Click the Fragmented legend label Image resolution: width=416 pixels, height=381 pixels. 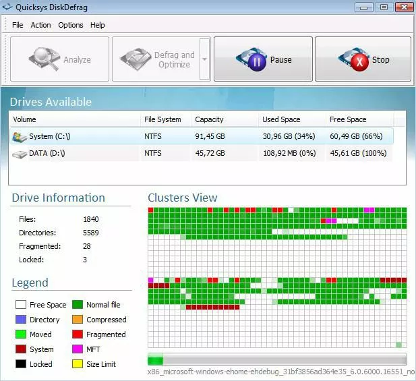pos(106,334)
